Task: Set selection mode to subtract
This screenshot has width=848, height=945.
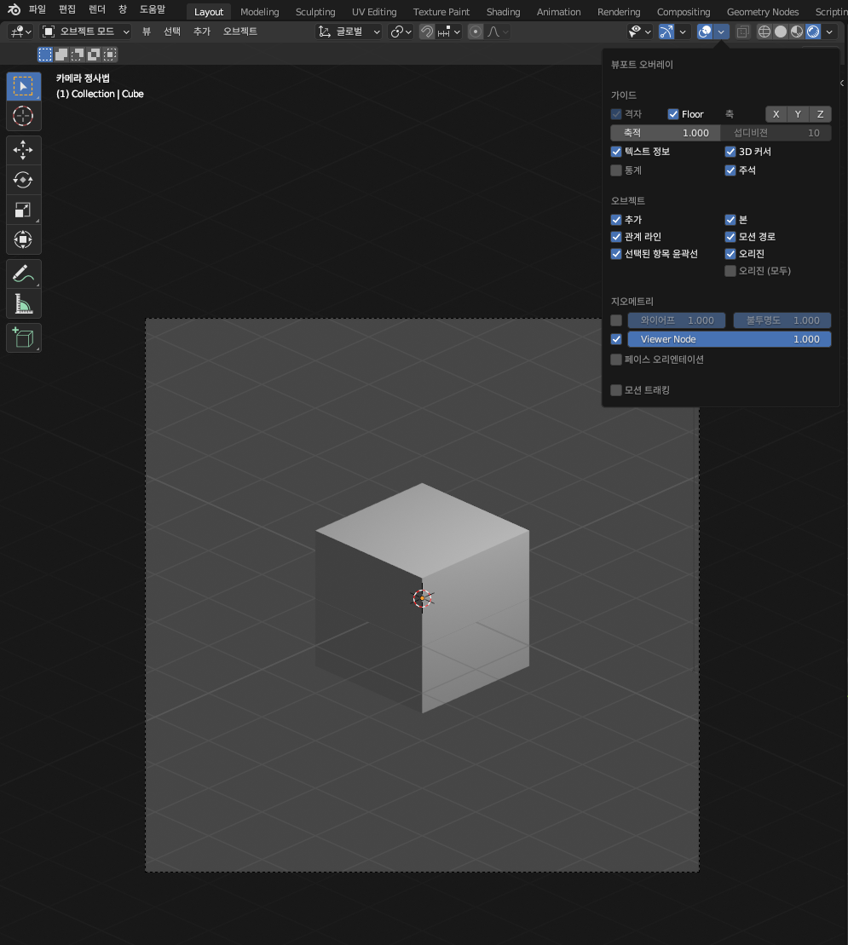Action: coord(78,55)
